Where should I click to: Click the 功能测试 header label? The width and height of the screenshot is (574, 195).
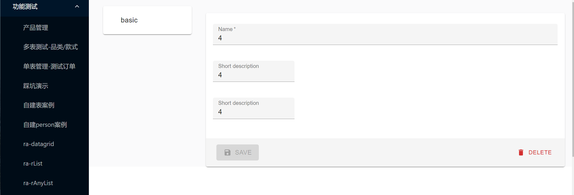(24, 6)
